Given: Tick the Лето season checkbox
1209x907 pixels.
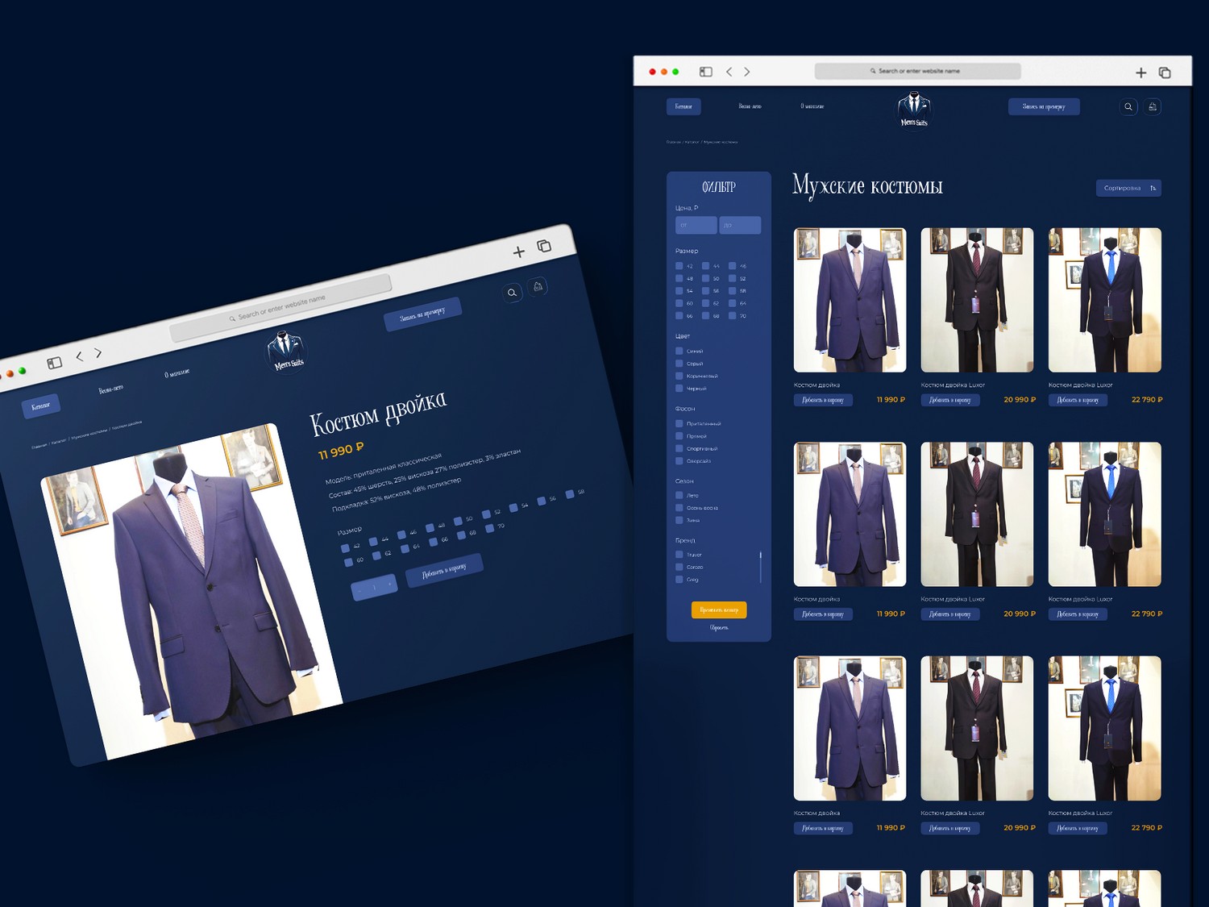Looking at the screenshot, I should tap(679, 496).
